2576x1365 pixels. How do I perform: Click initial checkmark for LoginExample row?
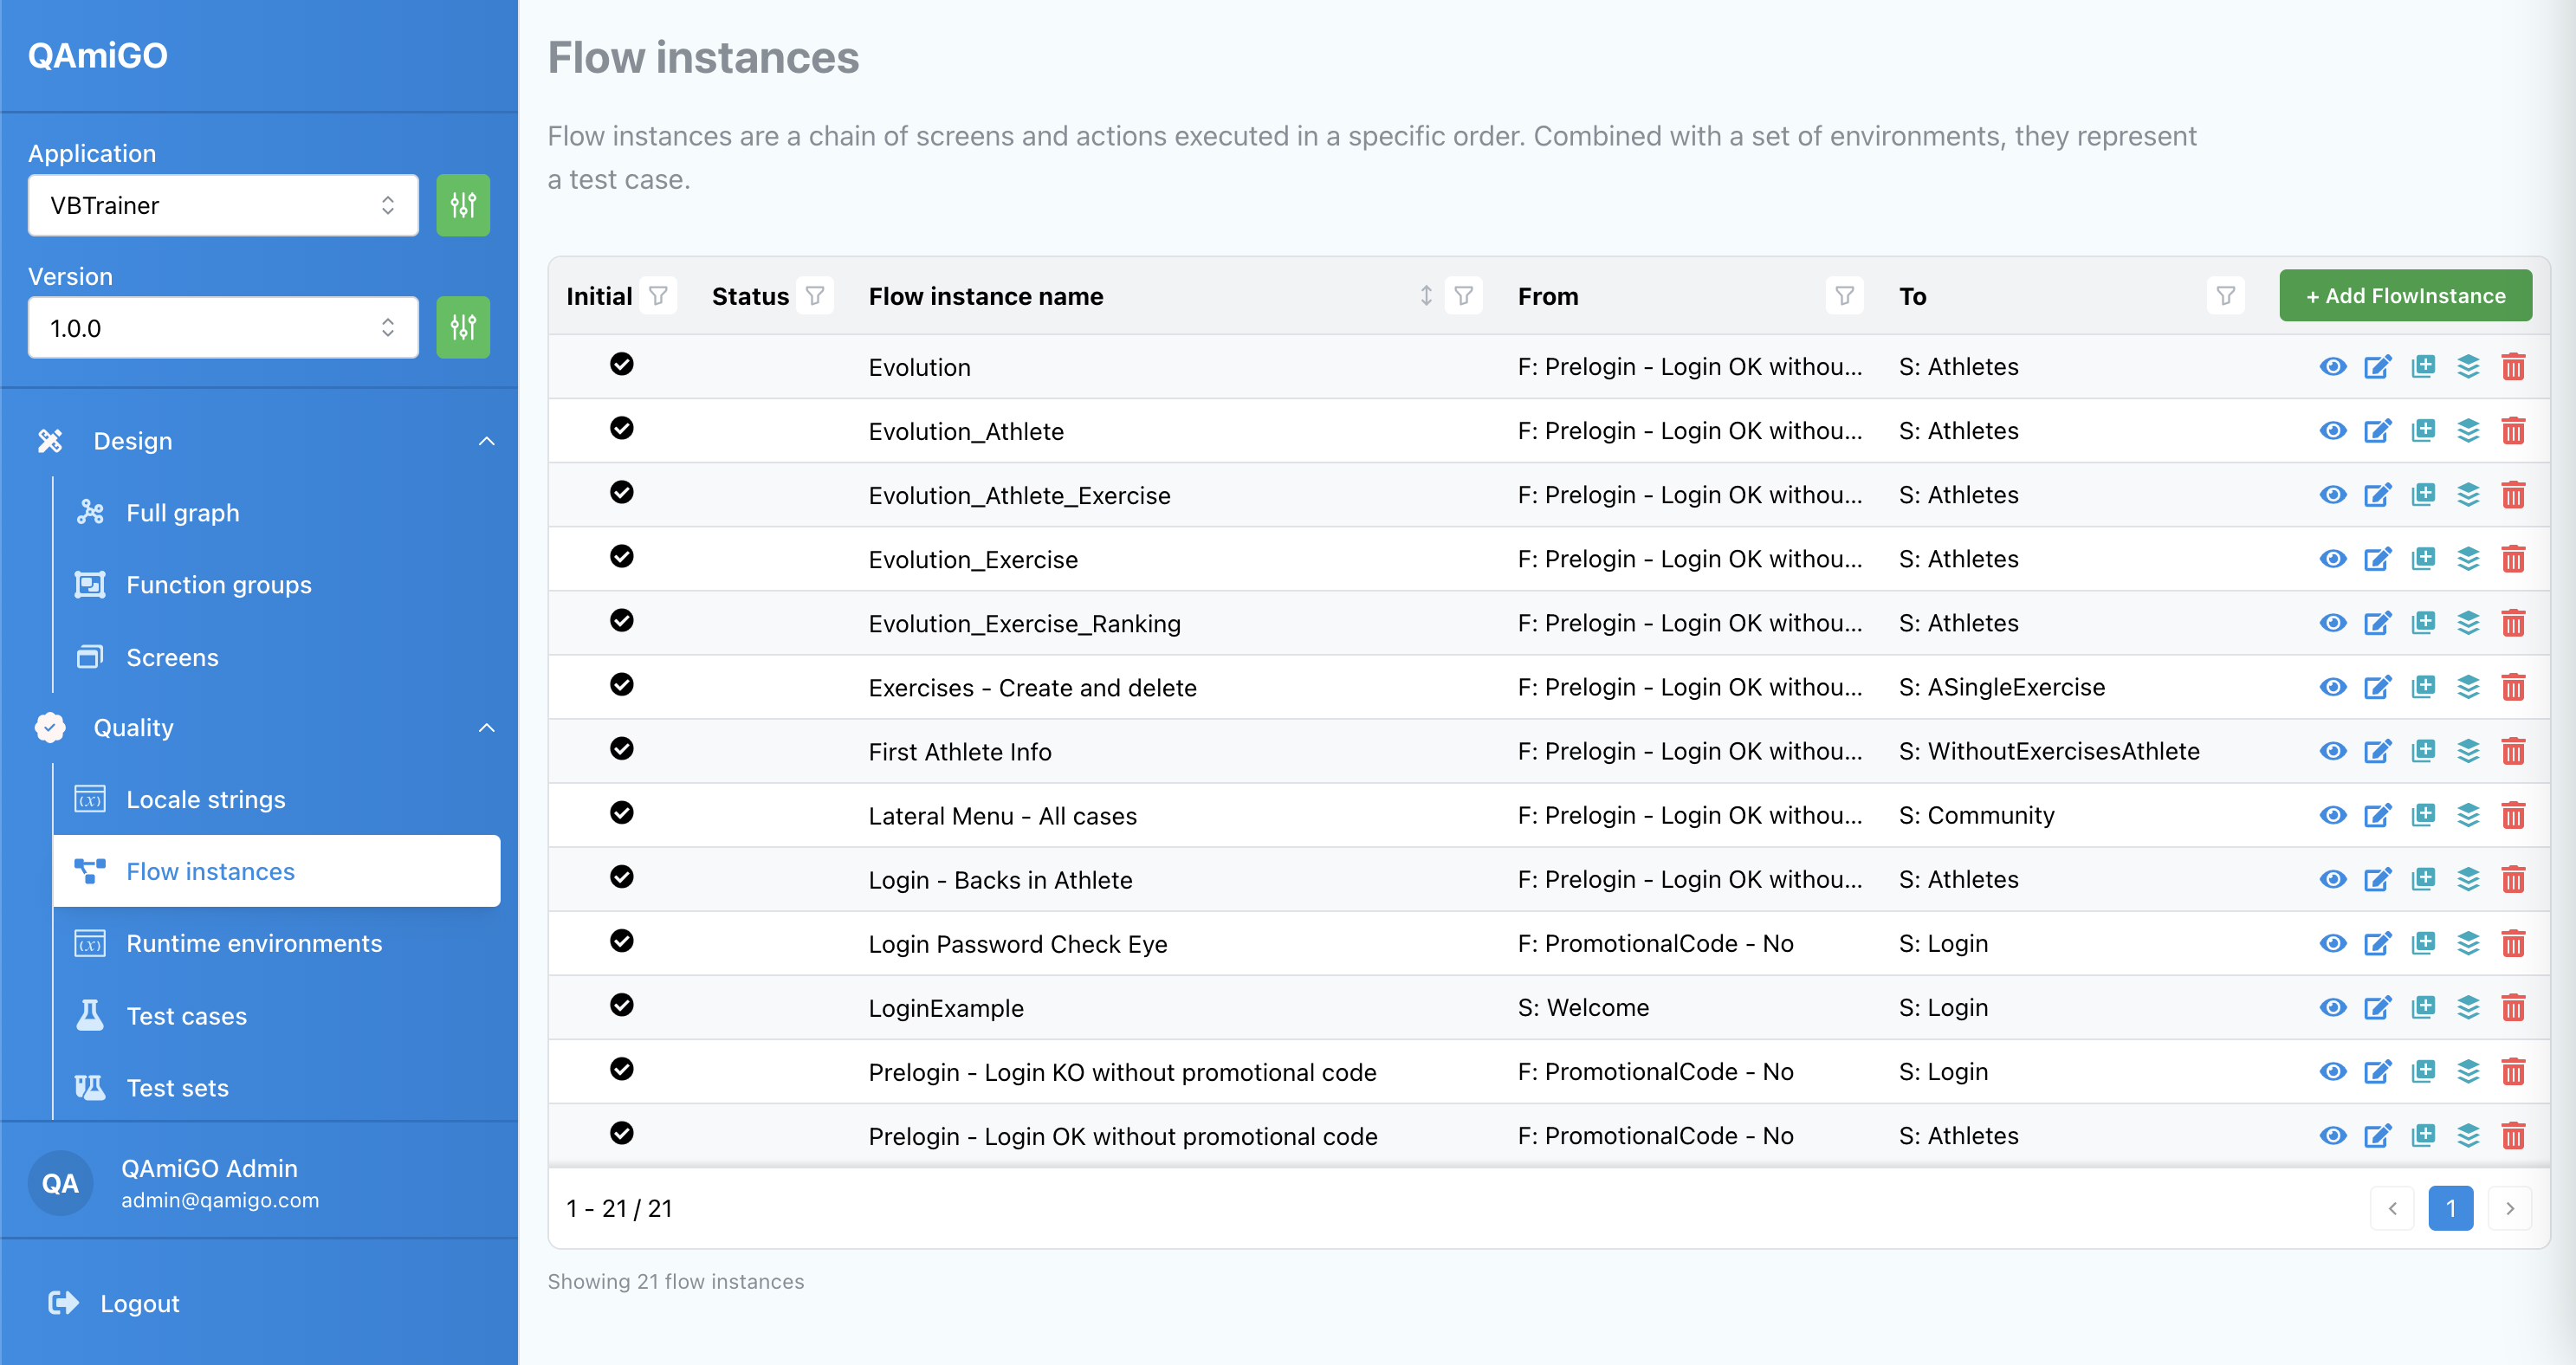621,1005
